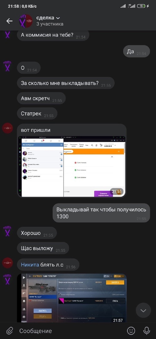Screen dimensions: 156x339
Task: Tap the Никита mention link
Action: point(30,265)
